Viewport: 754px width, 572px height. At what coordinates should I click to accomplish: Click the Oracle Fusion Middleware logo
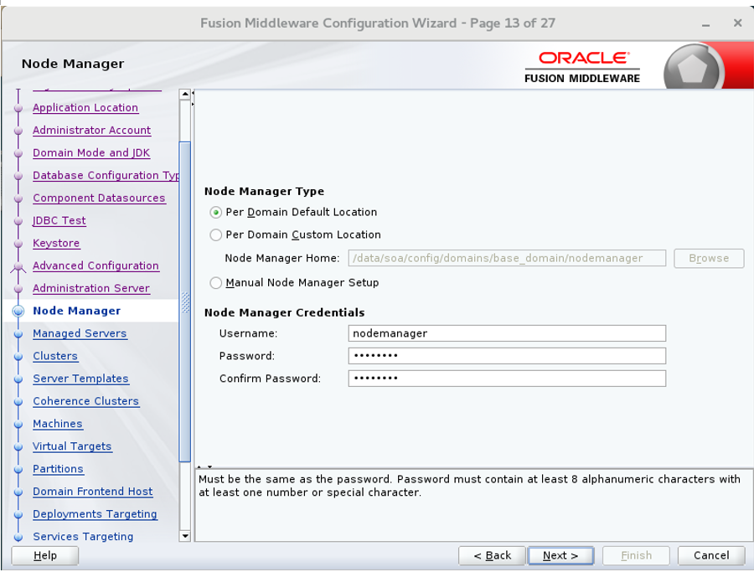[582, 67]
